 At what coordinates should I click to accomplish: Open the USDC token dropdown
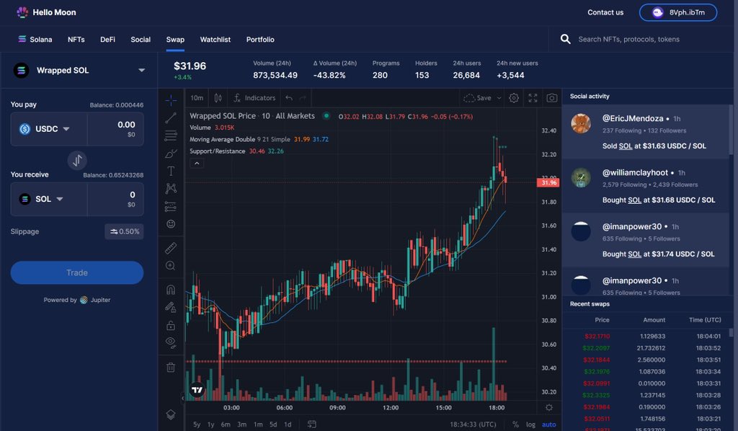[x=45, y=129]
